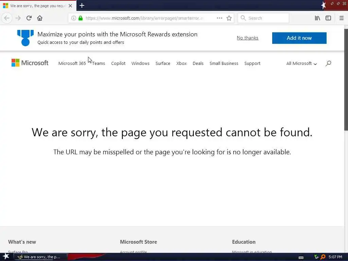Click the 'Education' footer heading
Screen dimensions: 348x261
244,242
